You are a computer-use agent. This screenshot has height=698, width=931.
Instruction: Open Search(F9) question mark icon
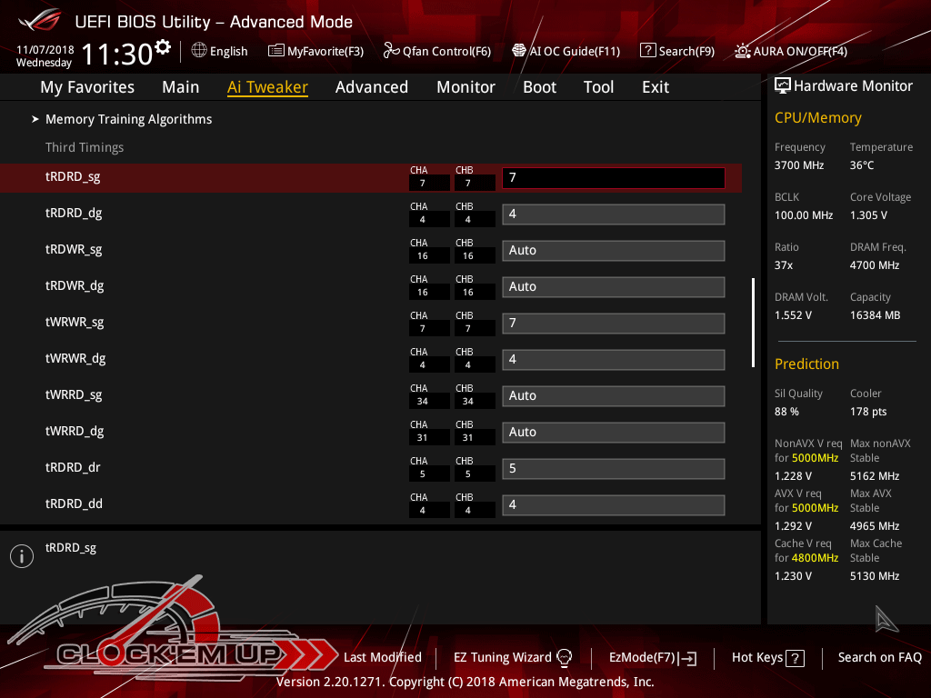647,51
